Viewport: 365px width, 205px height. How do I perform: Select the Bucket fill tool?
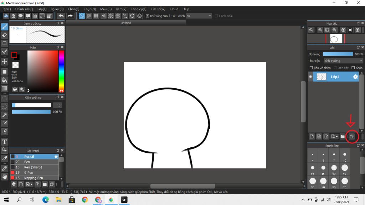5,80
